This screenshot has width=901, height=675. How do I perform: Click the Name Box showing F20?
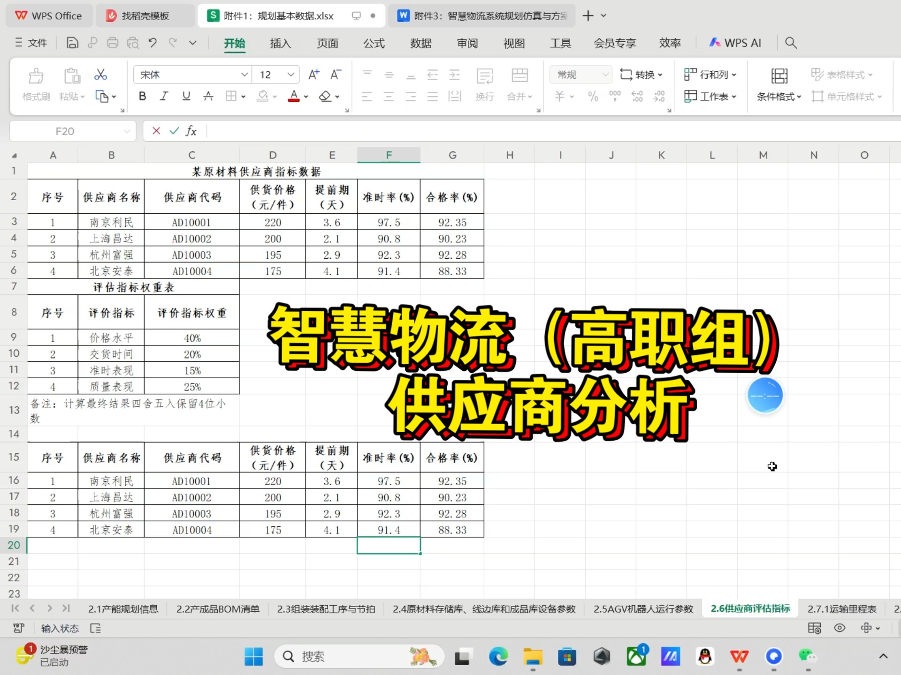point(72,131)
